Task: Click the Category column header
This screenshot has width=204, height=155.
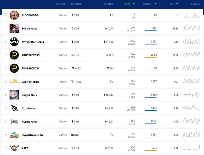Action: [x=61, y=4]
